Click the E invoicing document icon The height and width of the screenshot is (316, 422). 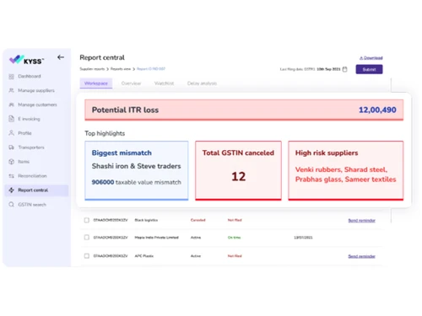click(x=11, y=119)
